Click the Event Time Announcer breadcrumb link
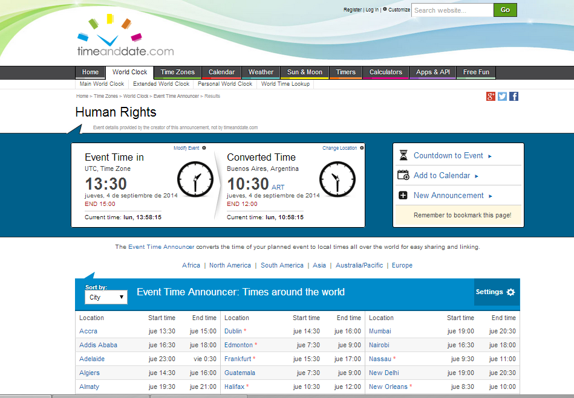The width and height of the screenshot is (574, 398). coord(176,96)
